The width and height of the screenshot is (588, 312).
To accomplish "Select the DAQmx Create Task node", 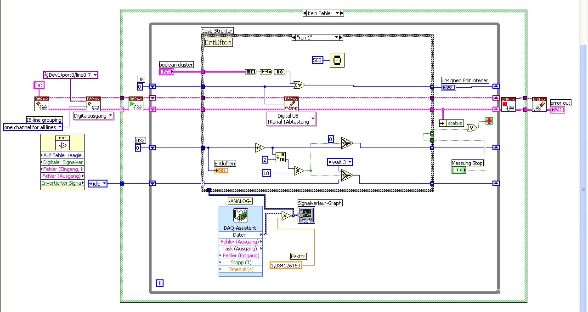I will click(41, 104).
